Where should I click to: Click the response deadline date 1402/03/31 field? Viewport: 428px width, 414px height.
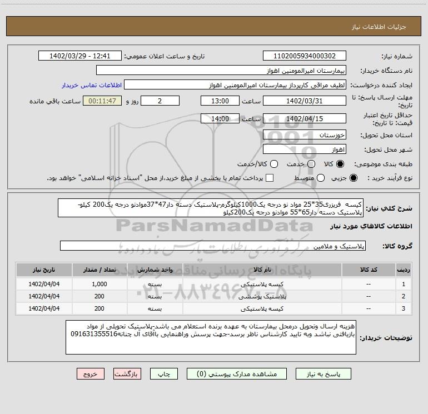click(304, 101)
